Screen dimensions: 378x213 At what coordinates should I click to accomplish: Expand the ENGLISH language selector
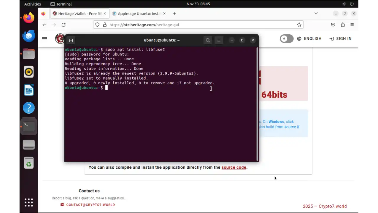[309, 38]
